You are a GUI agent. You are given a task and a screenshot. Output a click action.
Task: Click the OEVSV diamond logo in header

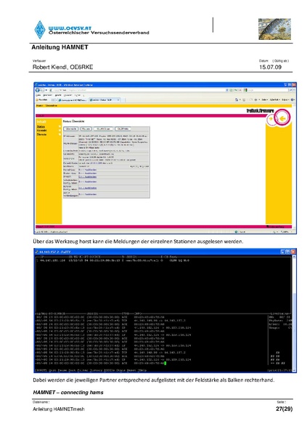(40, 30)
